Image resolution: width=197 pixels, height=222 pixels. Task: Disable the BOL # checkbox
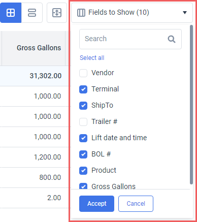click(83, 154)
